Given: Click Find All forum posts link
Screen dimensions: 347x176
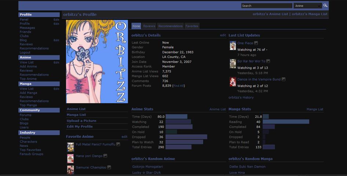Looking at the screenshot, I should tap(178, 86).
